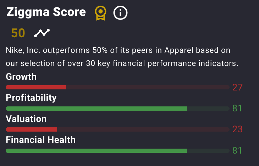Click the Profitability category label
Image resolution: width=259 pixels, height=166 pixels.
pyautogui.click(x=31, y=98)
